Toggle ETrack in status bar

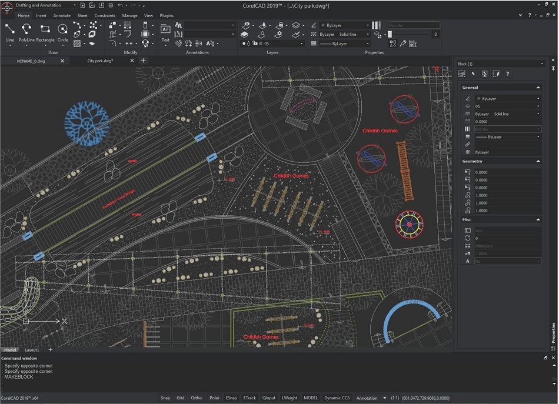tap(249, 398)
